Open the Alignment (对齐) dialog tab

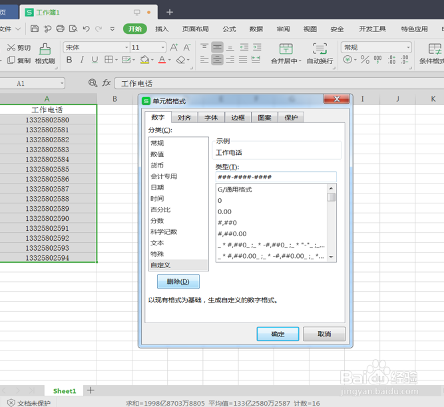(x=184, y=117)
